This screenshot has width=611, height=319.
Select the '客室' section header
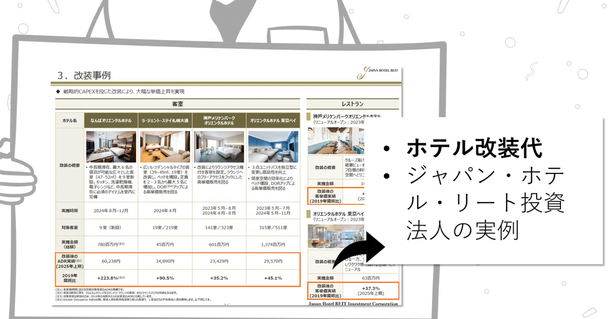178,103
